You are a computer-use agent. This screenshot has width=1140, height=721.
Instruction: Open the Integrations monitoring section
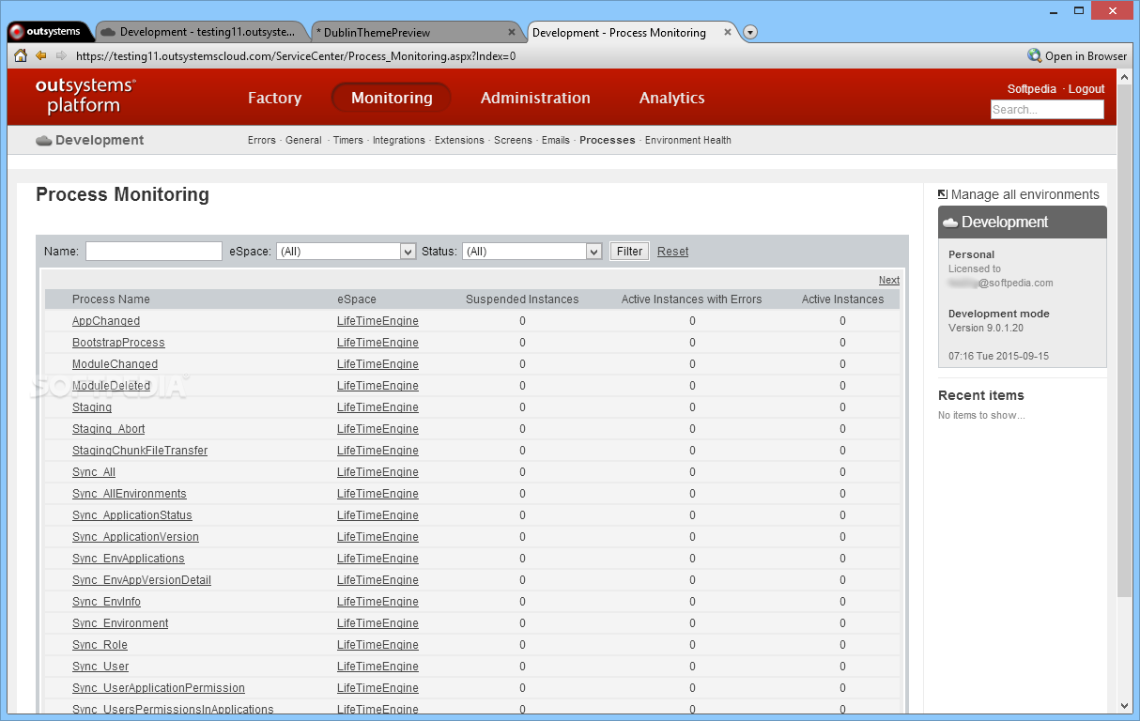click(x=399, y=140)
